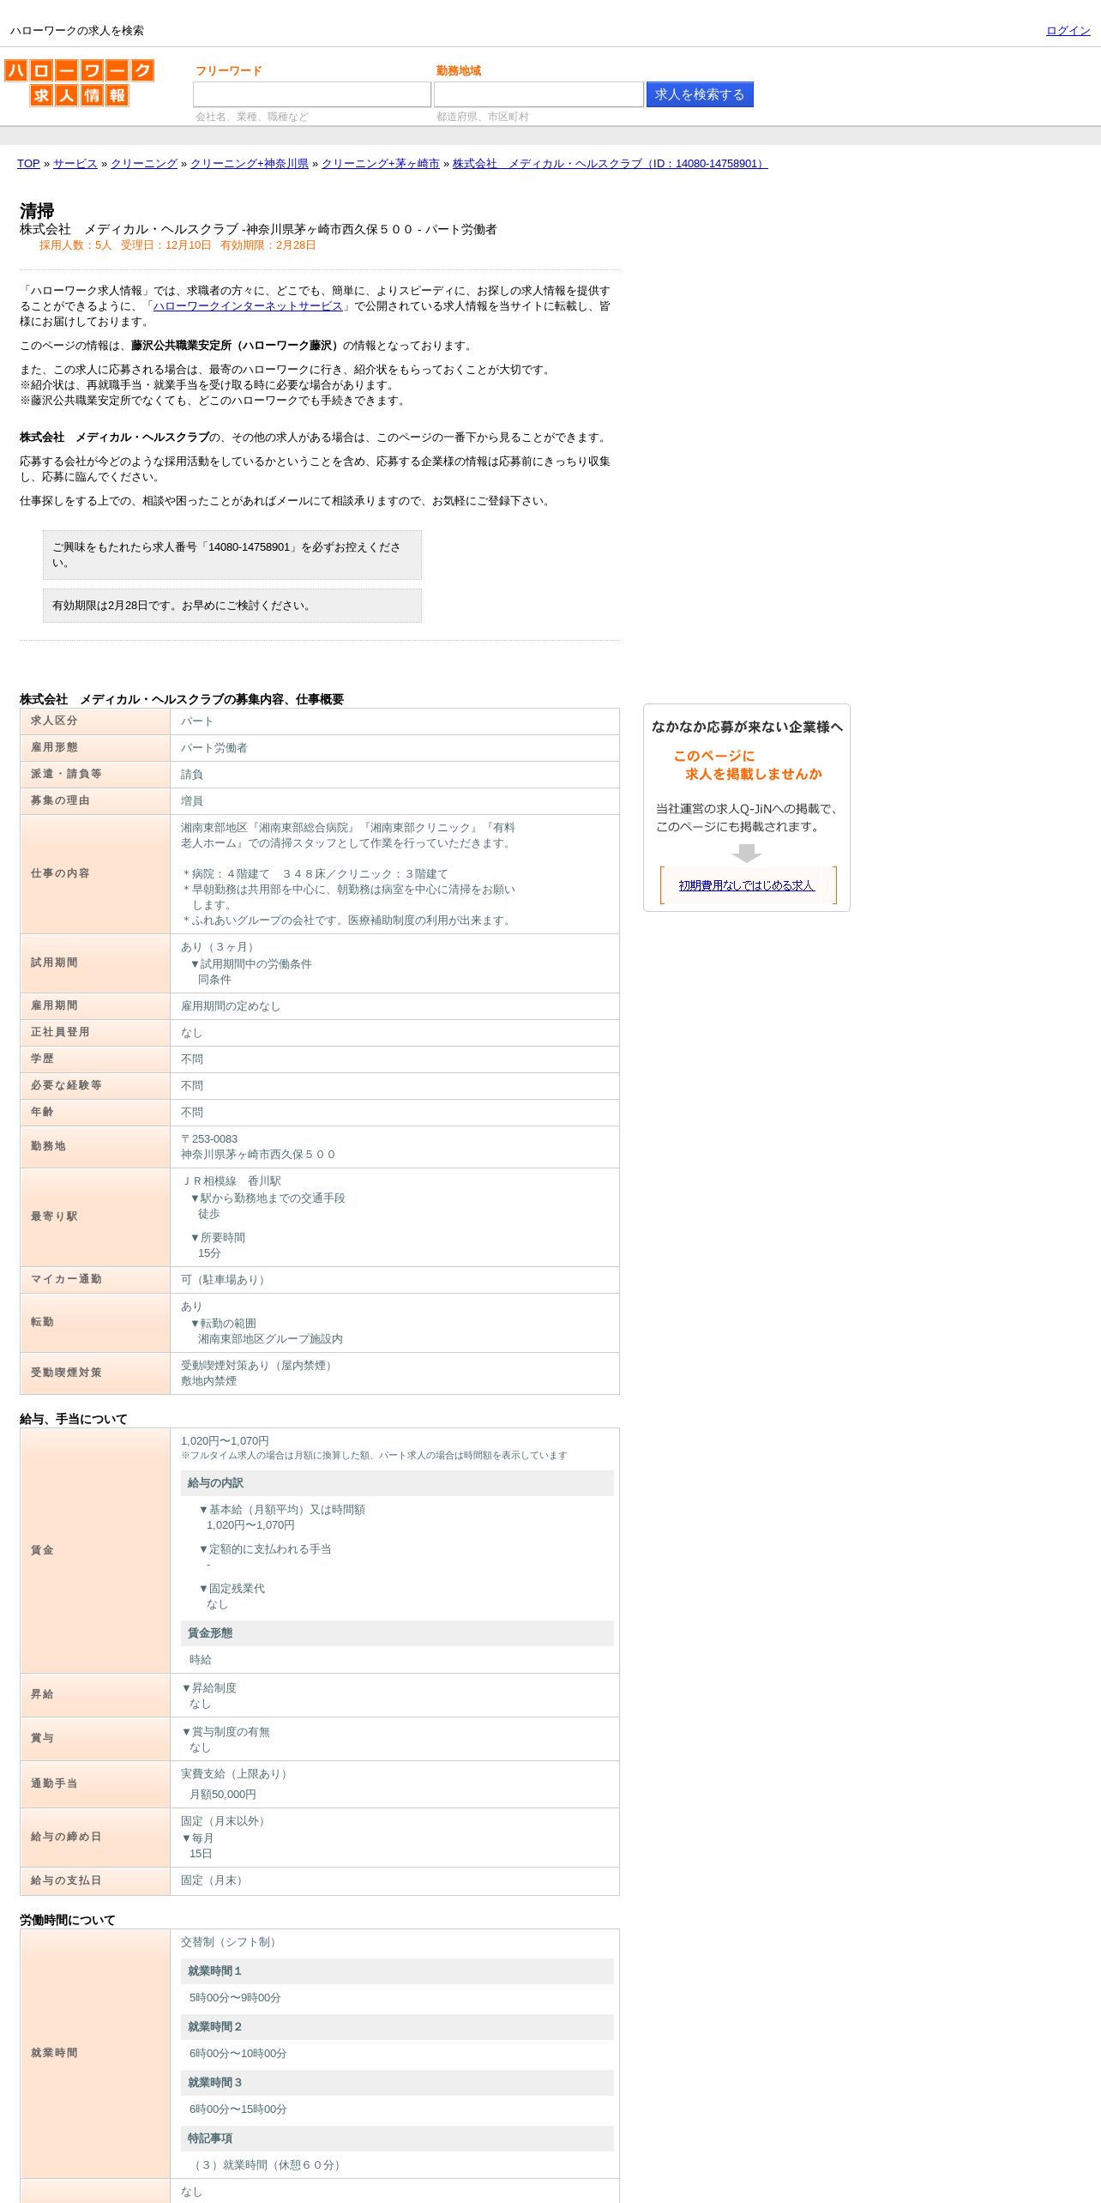The width and height of the screenshot is (1101, 2203).
Task: Open the company ID 14080-14758901 breadcrumb link
Action: coord(611,164)
